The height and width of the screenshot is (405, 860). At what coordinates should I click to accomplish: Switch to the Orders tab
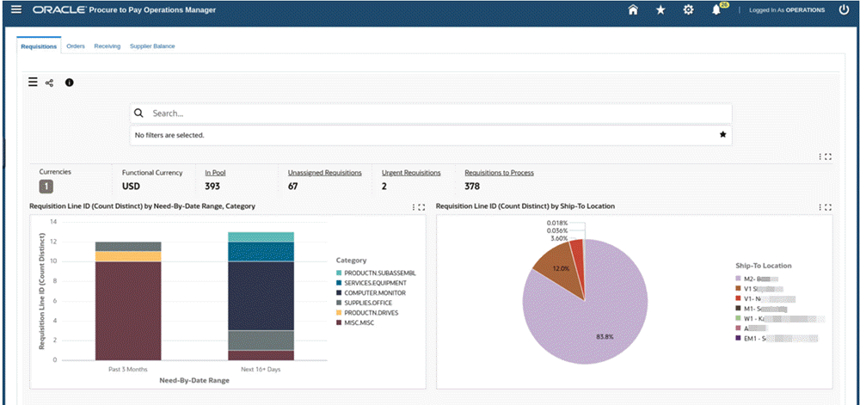pos(76,46)
